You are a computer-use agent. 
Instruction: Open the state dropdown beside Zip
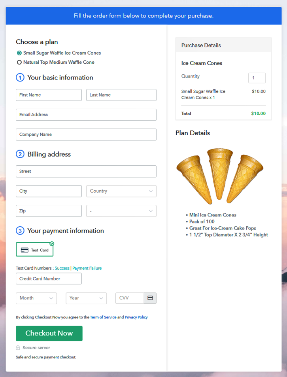pyautogui.click(x=121, y=211)
